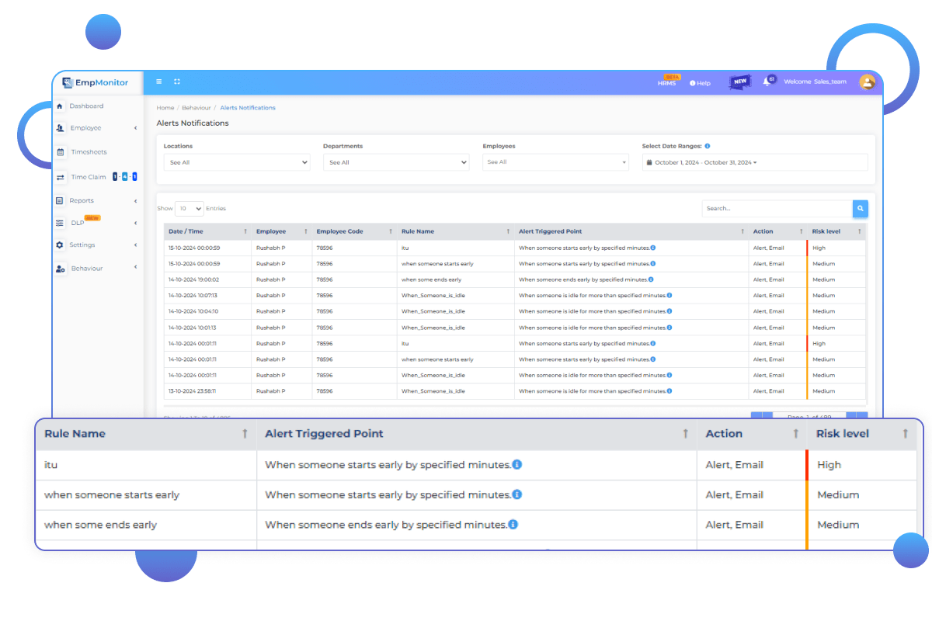Image resolution: width=932 pixels, height=621 pixels.
Task: Sort table by Date / Time column
Action: (x=186, y=231)
